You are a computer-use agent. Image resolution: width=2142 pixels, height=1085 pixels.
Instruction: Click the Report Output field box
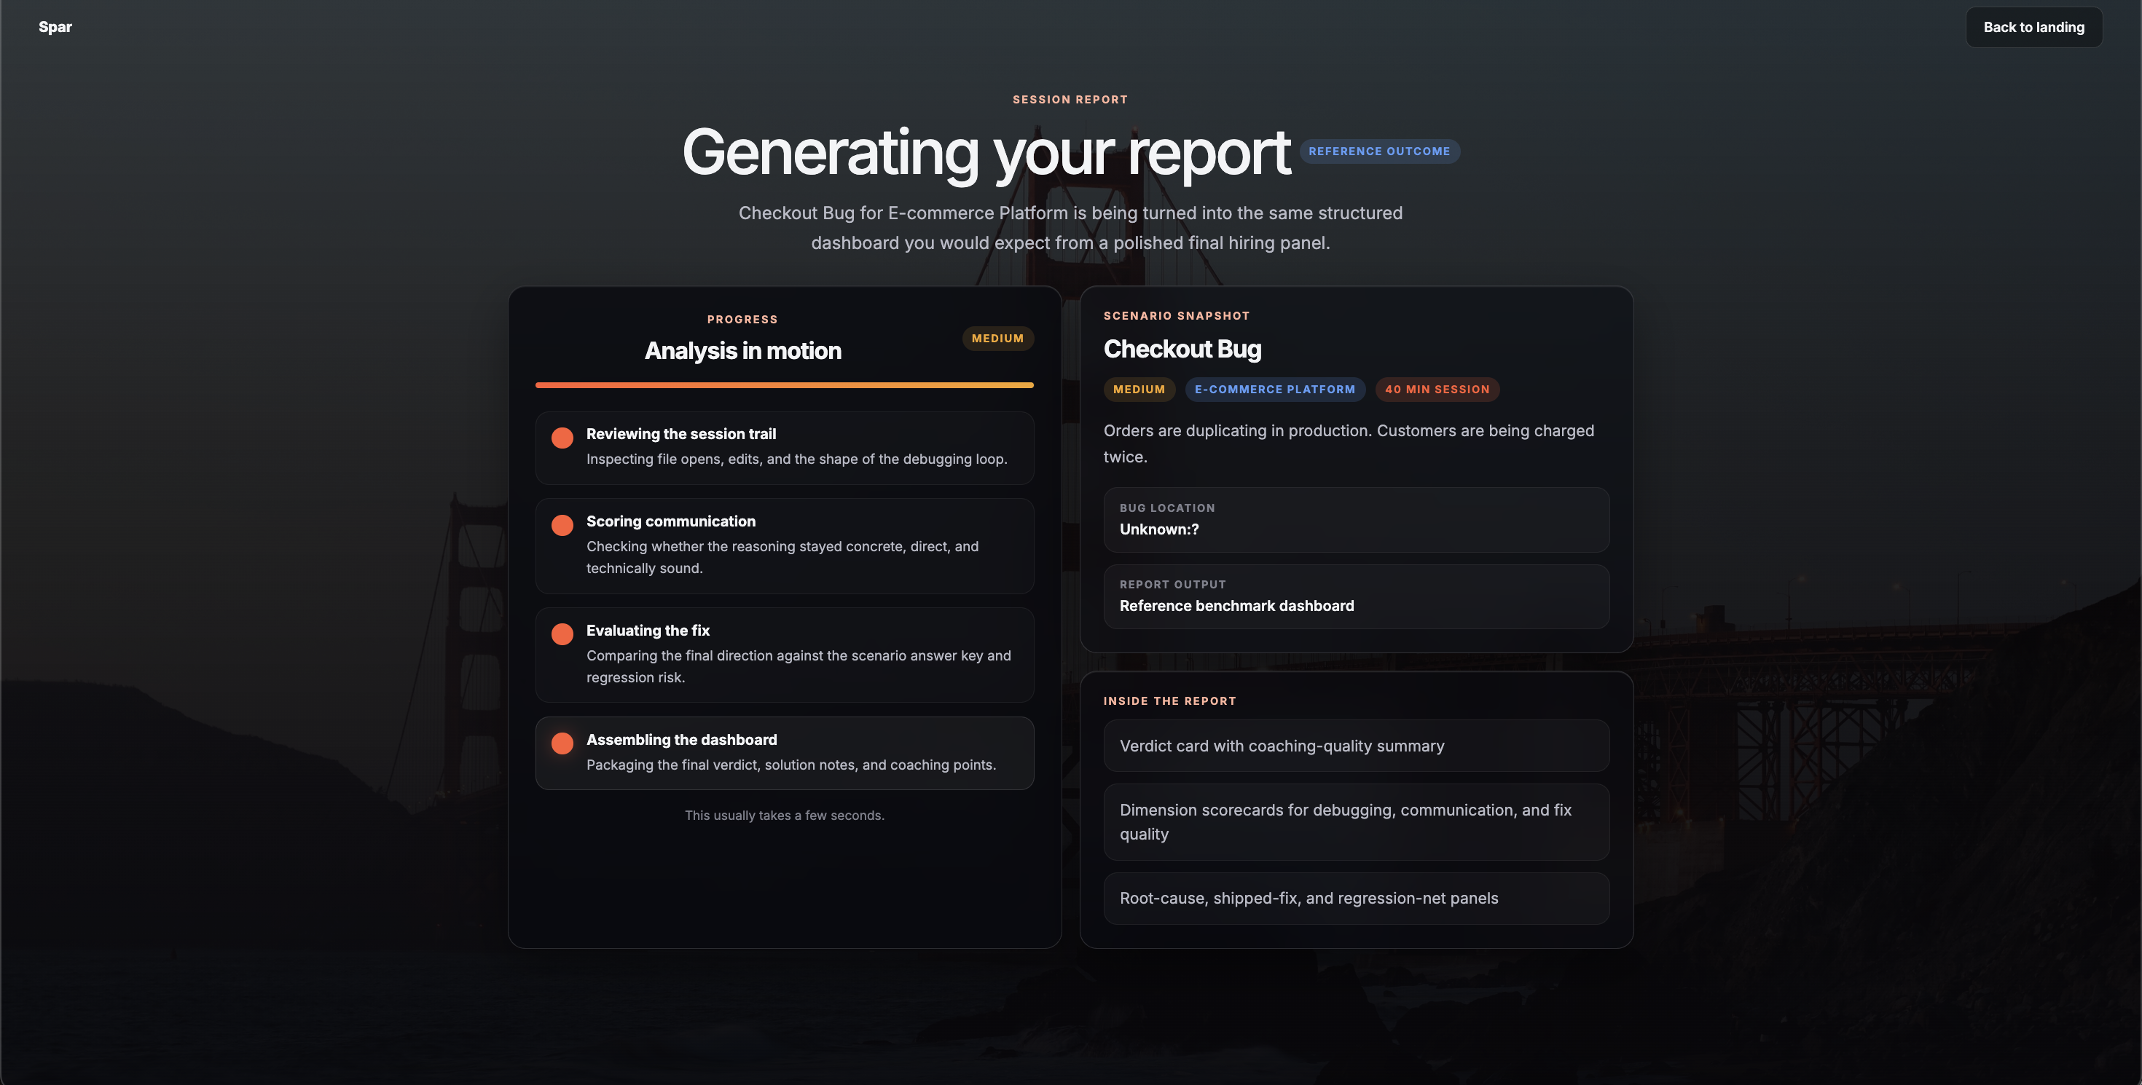(x=1355, y=596)
